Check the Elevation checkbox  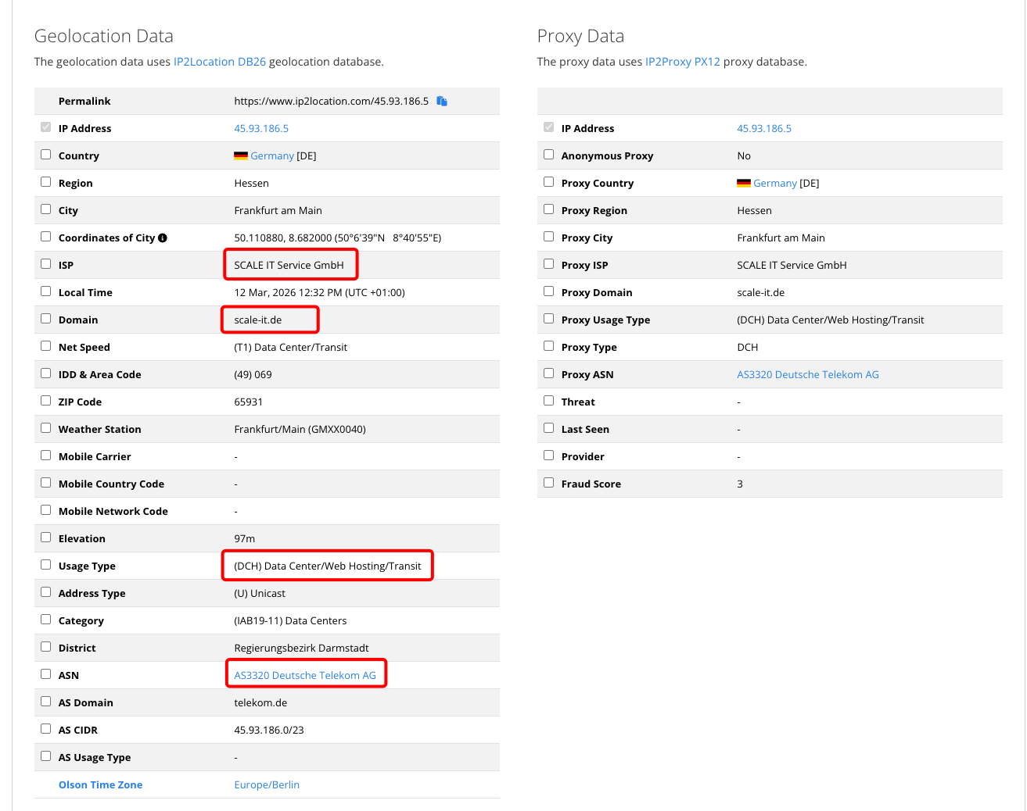[x=46, y=538]
